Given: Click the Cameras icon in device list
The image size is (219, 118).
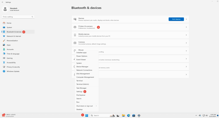Looking at the screenshot, I should (75, 43).
